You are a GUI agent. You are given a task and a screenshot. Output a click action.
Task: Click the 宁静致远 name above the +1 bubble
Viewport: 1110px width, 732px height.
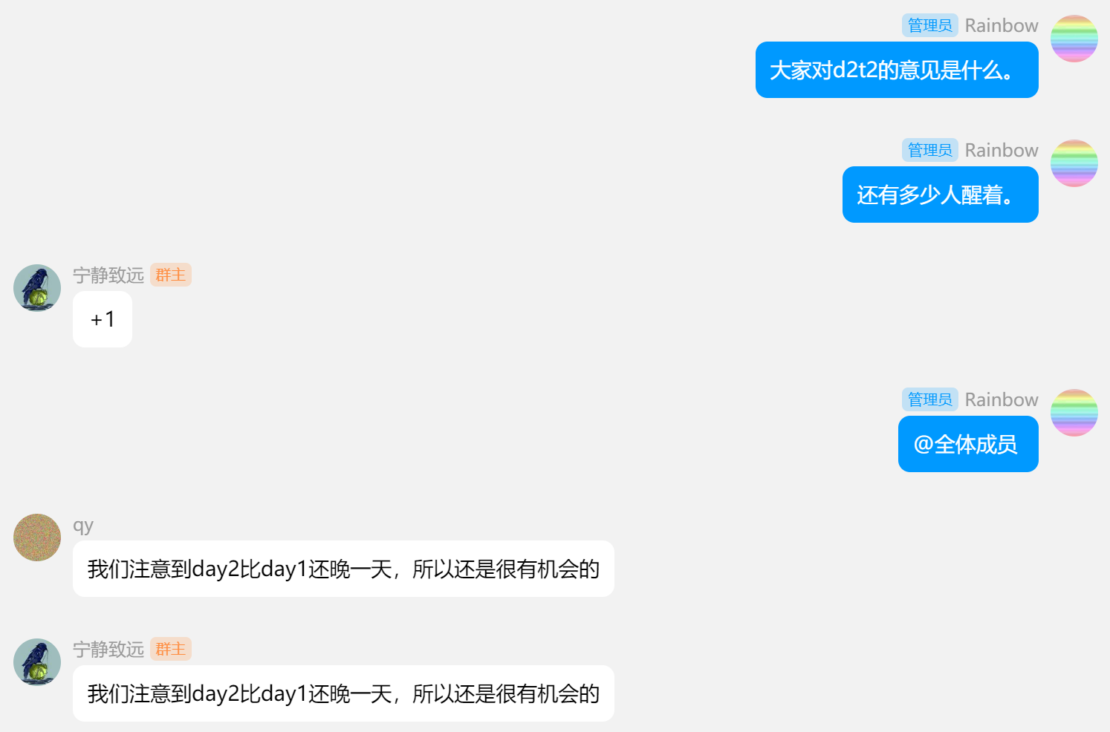point(108,275)
